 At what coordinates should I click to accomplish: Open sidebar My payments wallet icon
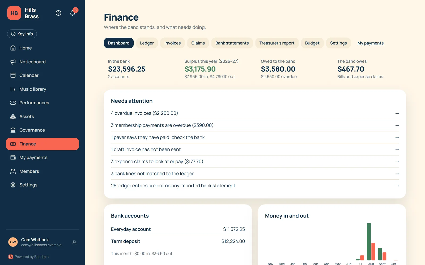click(13, 157)
